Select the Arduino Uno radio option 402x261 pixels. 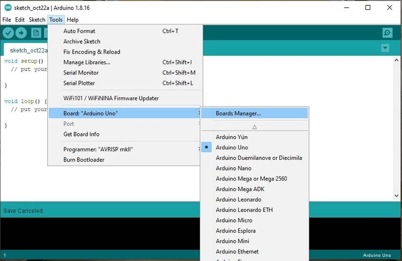(x=254, y=148)
